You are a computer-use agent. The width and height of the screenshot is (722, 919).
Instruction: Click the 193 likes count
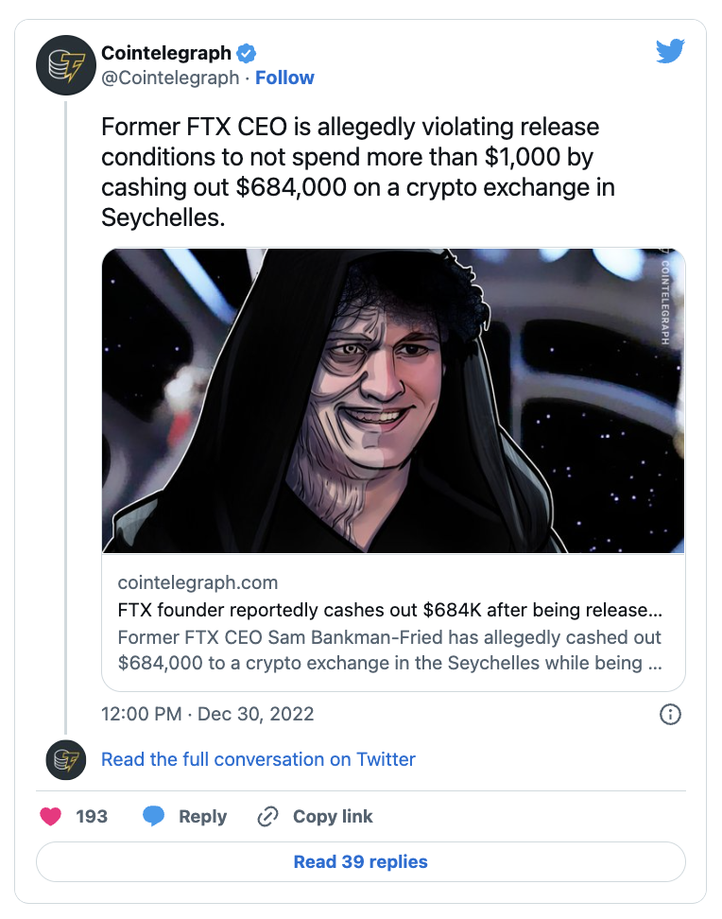92,817
